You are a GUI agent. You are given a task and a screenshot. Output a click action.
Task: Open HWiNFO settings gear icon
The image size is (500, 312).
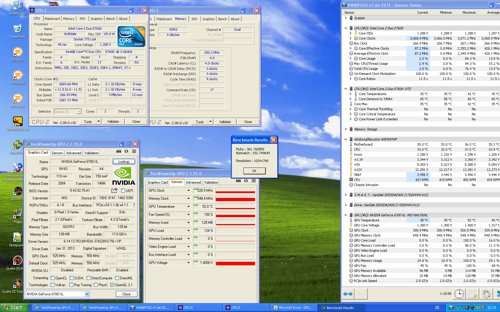(x=486, y=294)
